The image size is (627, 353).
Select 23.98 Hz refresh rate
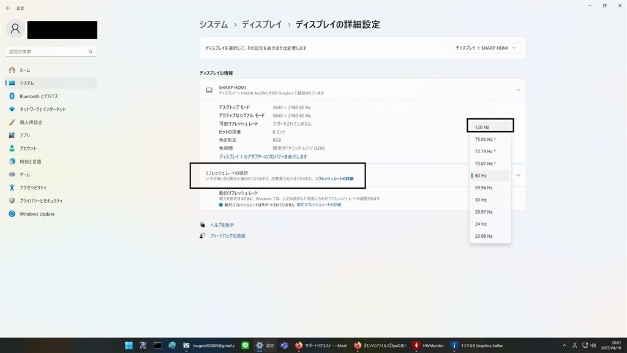(490, 236)
